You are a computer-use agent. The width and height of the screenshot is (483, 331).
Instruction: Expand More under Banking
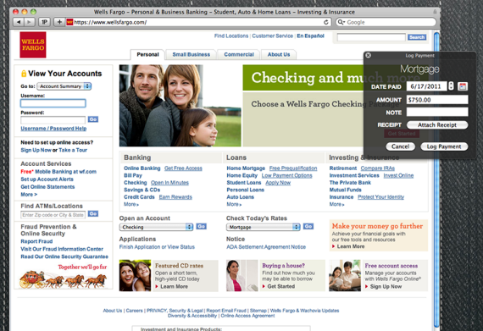coord(131,204)
